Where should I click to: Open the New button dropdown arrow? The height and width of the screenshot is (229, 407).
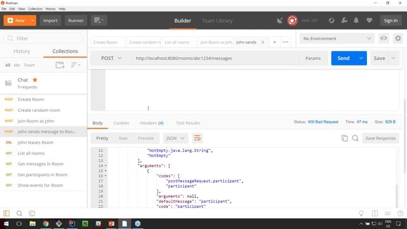[x=32, y=20]
